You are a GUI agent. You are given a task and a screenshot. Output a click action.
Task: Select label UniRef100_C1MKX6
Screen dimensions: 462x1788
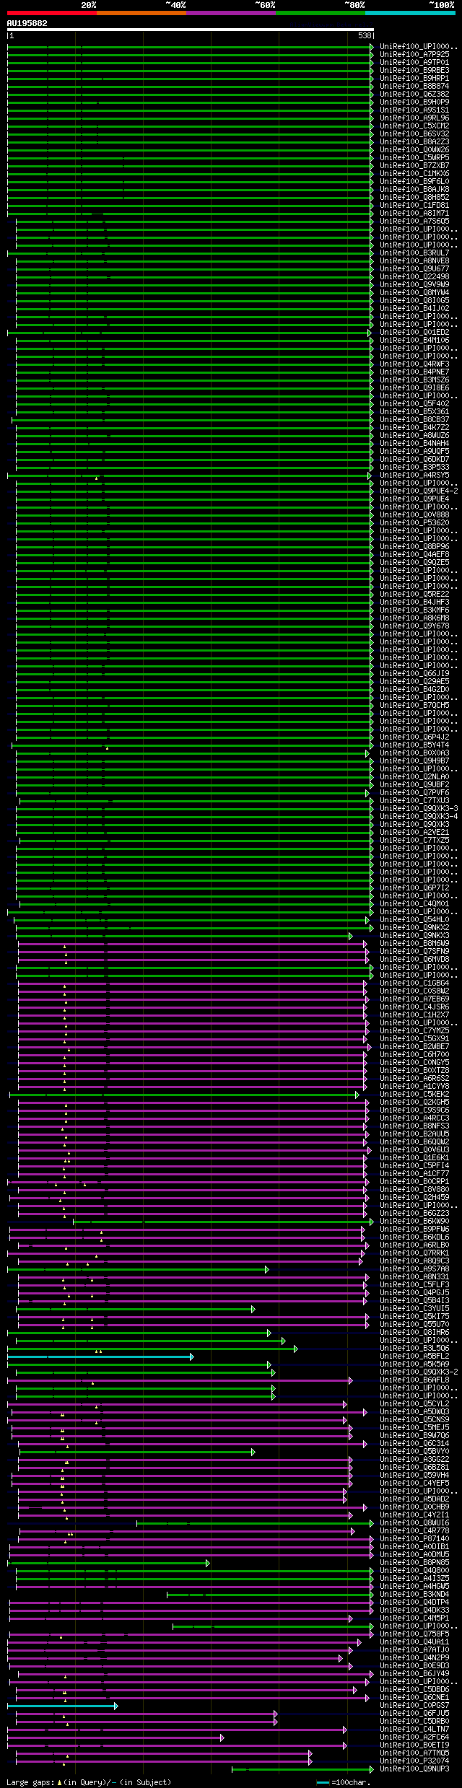(x=414, y=173)
